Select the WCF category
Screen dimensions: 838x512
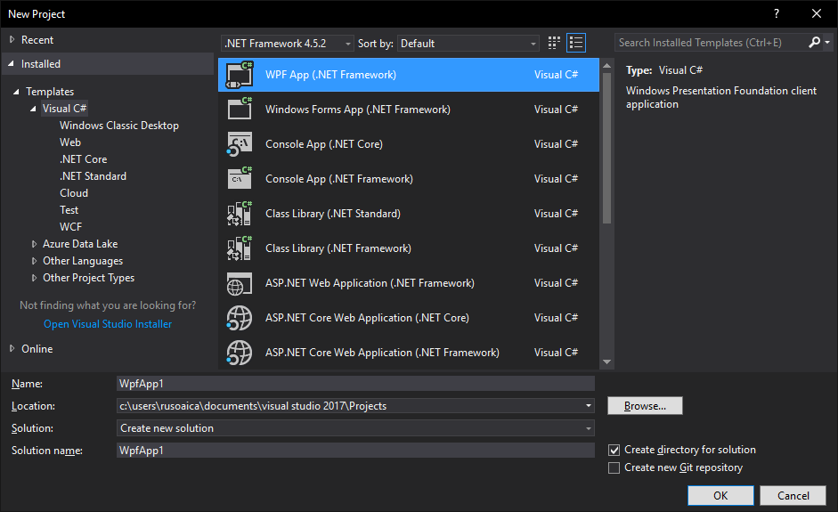click(70, 227)
